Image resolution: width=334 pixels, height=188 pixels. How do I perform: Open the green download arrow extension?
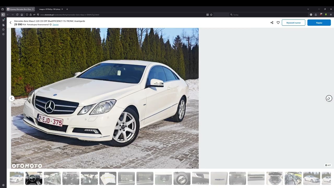click(x=326, y=15)
